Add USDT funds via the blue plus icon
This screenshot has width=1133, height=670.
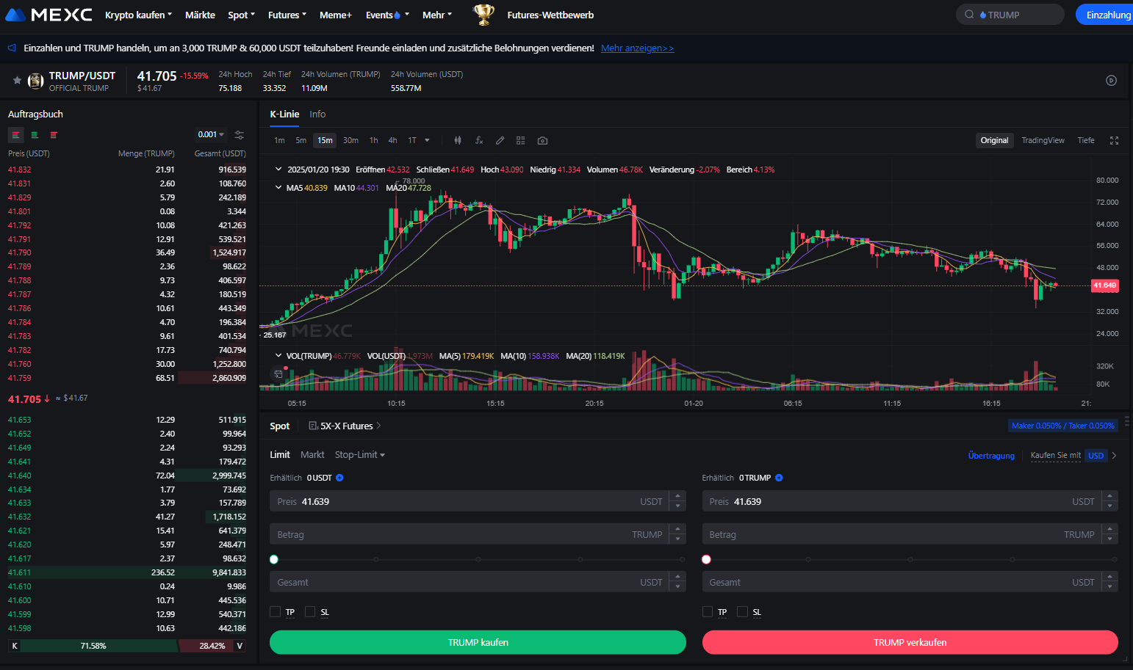pos(339,478)
